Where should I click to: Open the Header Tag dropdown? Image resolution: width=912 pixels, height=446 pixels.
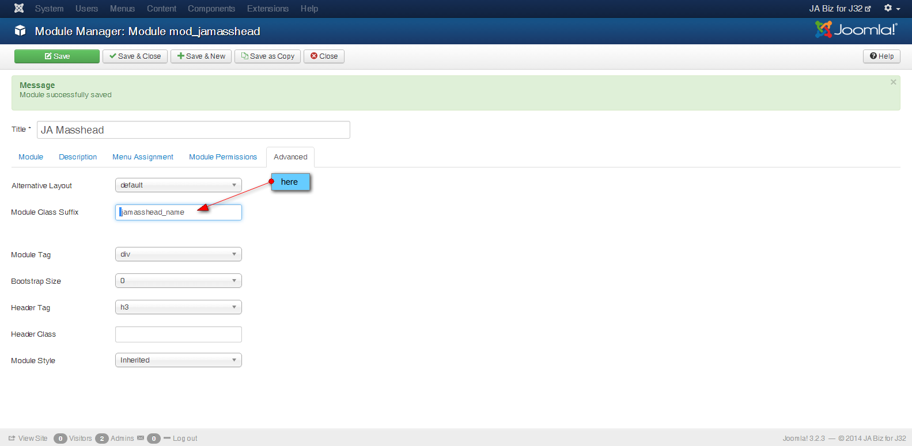(x=179, y=307)
